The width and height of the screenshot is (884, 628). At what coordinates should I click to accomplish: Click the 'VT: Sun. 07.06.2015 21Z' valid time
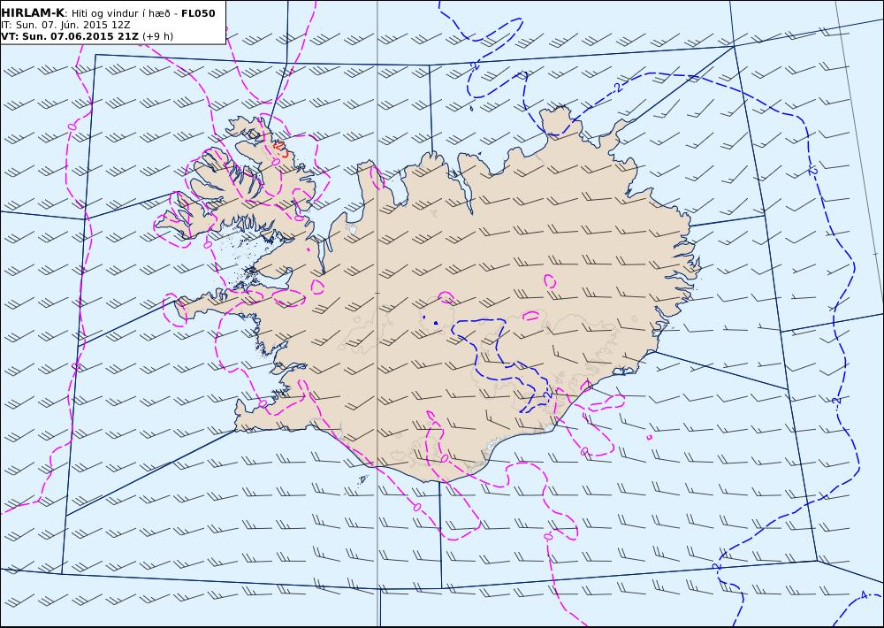pos(70,36)
